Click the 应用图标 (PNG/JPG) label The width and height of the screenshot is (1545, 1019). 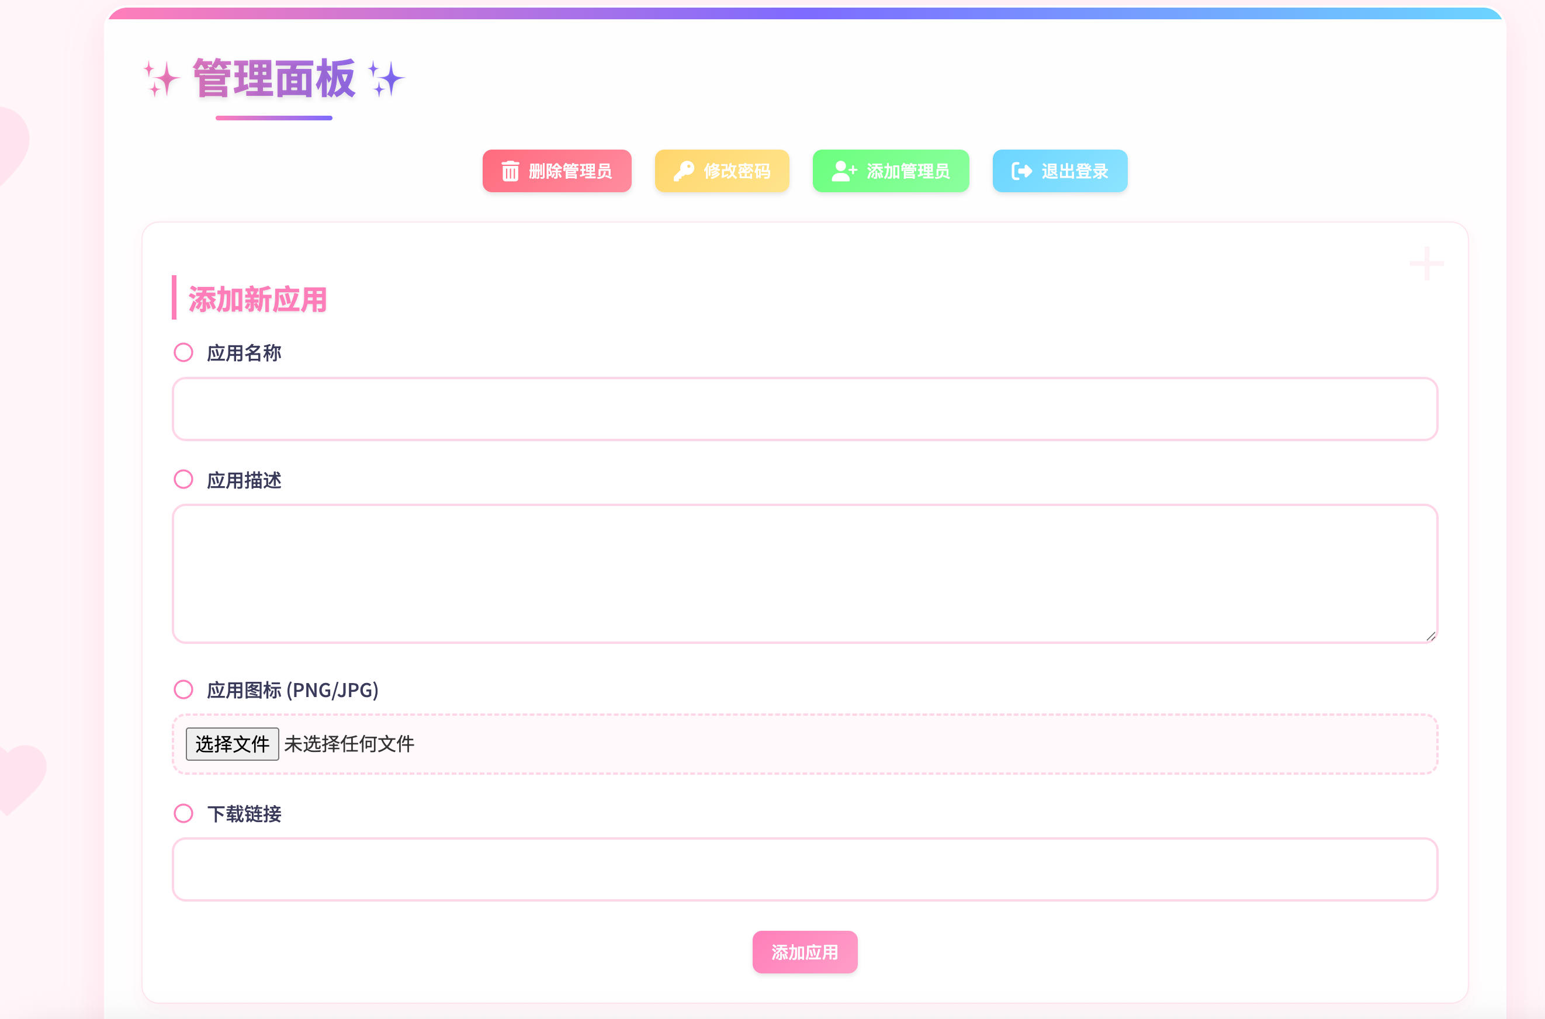pyautogui.click(x=293, y=690)
